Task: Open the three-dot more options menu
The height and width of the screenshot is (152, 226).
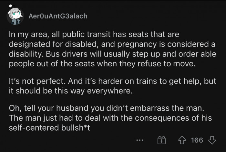Action: click(139, 140)
